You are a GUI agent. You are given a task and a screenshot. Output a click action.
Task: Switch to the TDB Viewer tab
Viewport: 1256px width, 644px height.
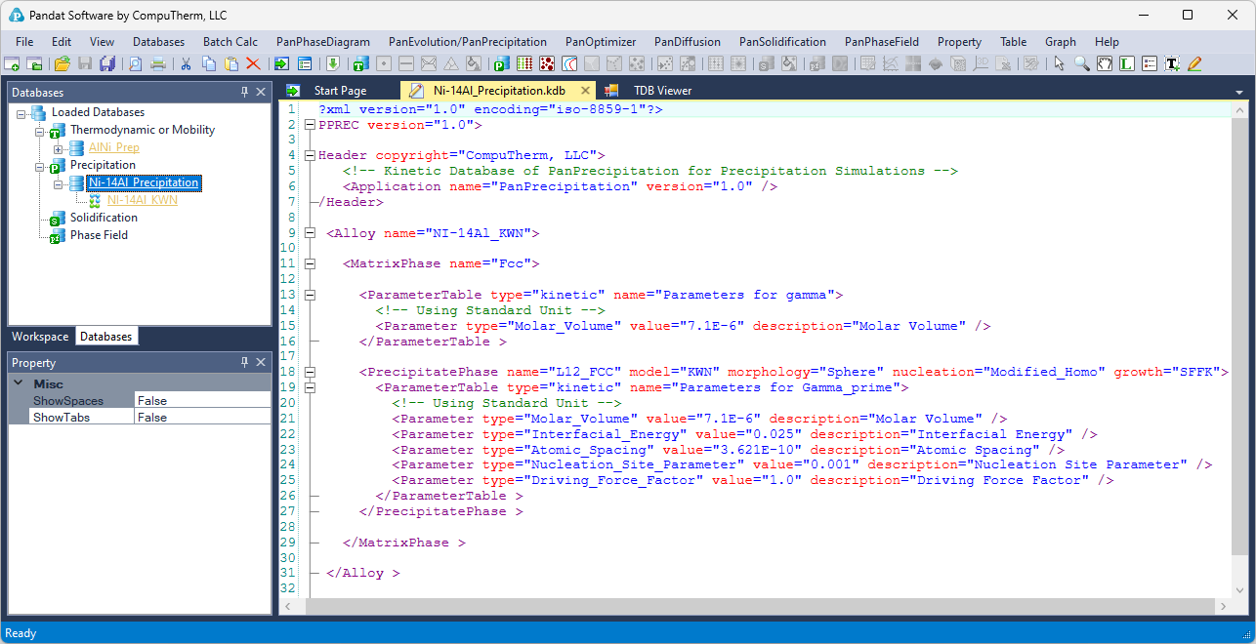pyautogui.click(x=661, y=91)
